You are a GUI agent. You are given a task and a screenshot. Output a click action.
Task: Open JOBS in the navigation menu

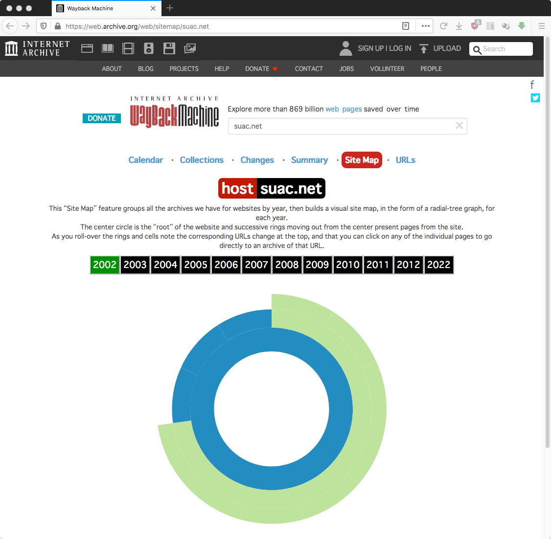[x=346, y=69]
